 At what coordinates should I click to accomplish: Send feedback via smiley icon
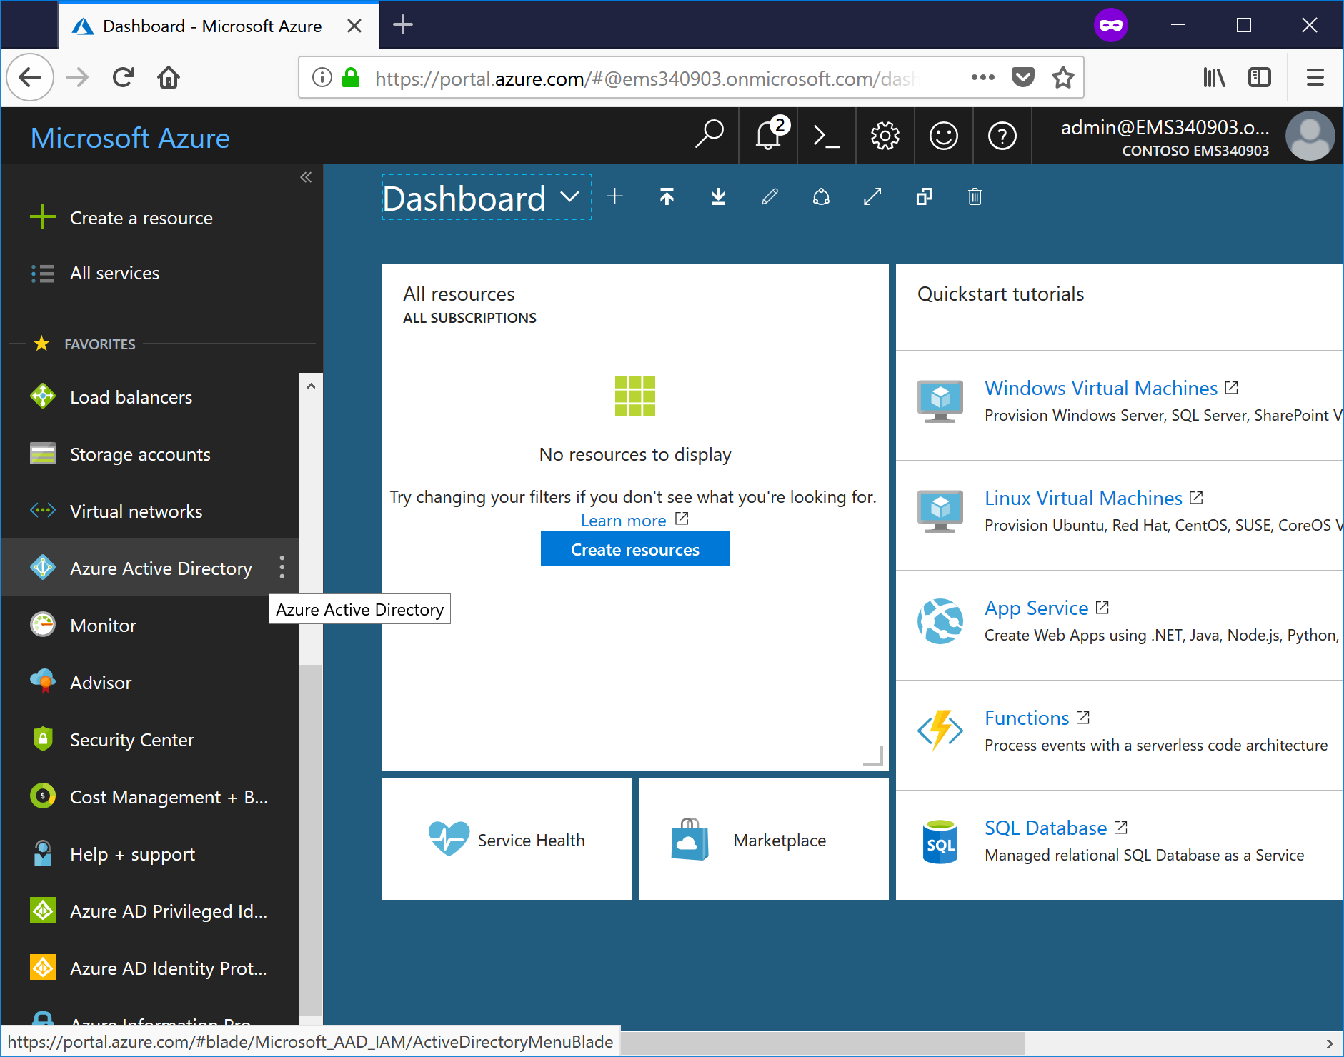pos(944,135)
